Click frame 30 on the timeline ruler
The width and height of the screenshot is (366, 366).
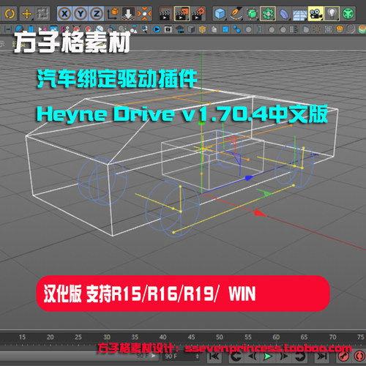[107, 337]
